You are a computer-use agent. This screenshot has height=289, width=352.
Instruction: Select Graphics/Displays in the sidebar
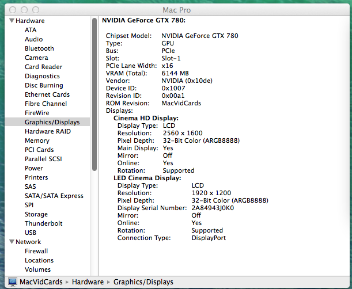coord(47,122)
